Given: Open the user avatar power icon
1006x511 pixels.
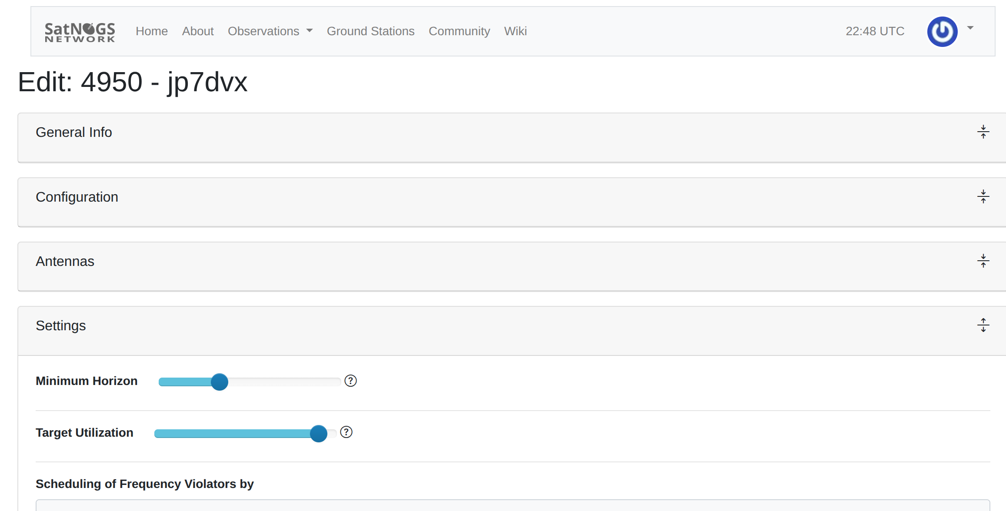Looking at the screenshot, I should 942,32.
